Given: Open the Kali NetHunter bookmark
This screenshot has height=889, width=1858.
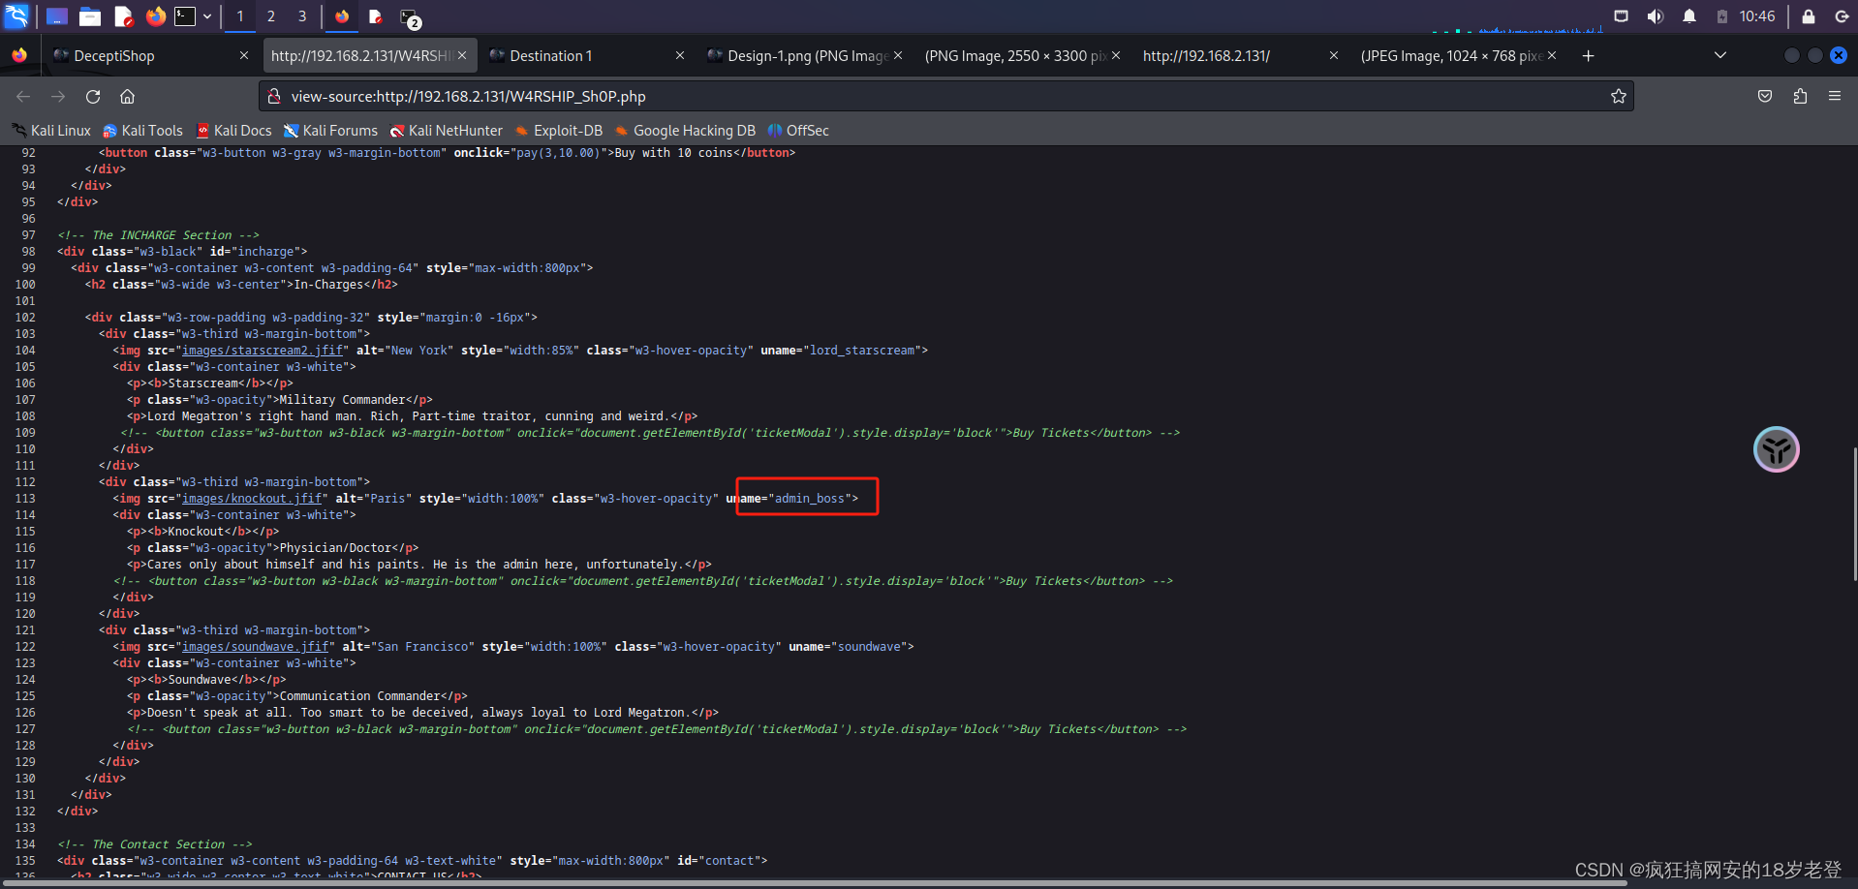Looking at the screenshot, I should coord(447,131).
